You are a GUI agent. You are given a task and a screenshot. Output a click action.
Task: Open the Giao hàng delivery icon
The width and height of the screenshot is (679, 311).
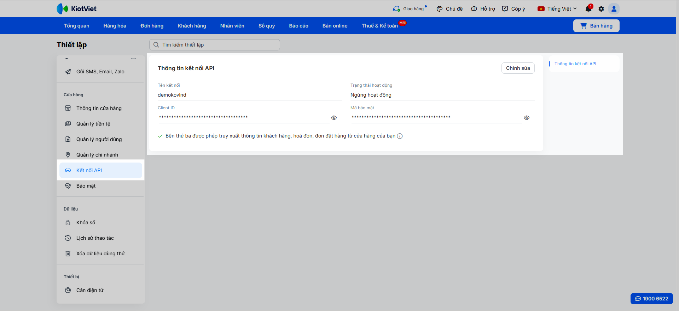[x=396, y=9]
